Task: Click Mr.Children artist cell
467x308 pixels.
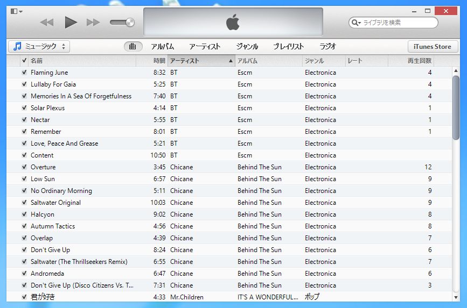Action: coord(187,297)
